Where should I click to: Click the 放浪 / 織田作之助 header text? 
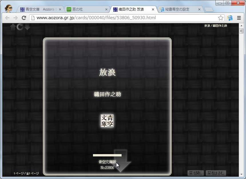point(216,25)
